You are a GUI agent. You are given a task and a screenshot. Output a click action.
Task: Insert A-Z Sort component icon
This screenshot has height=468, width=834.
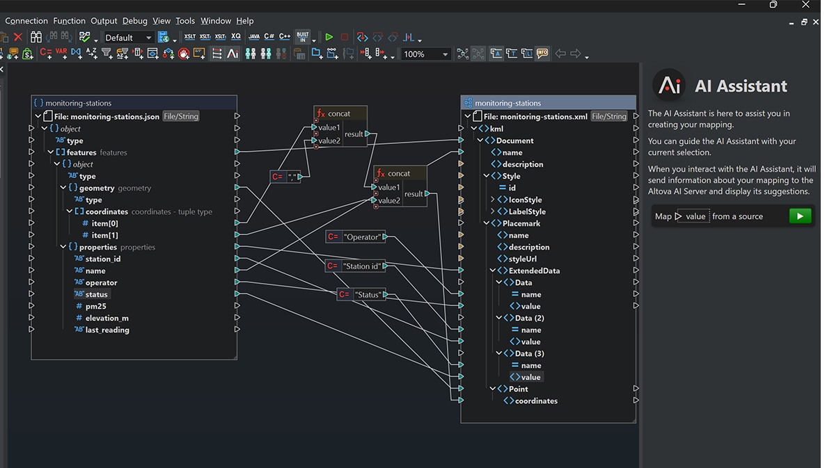pyautogui.click(x=91, y=53)
